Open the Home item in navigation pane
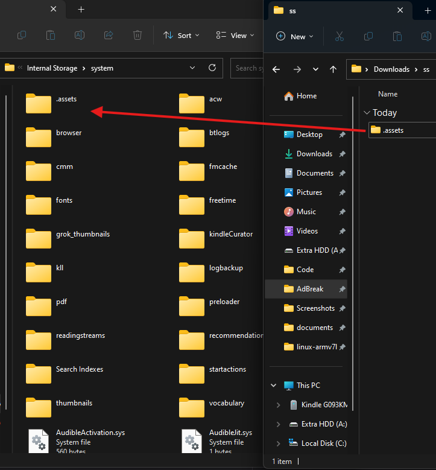This screenshot has height=470, width=436. click(306, 96)
